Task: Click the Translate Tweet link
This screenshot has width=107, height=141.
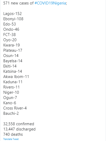Action: [x=11, y=139]
